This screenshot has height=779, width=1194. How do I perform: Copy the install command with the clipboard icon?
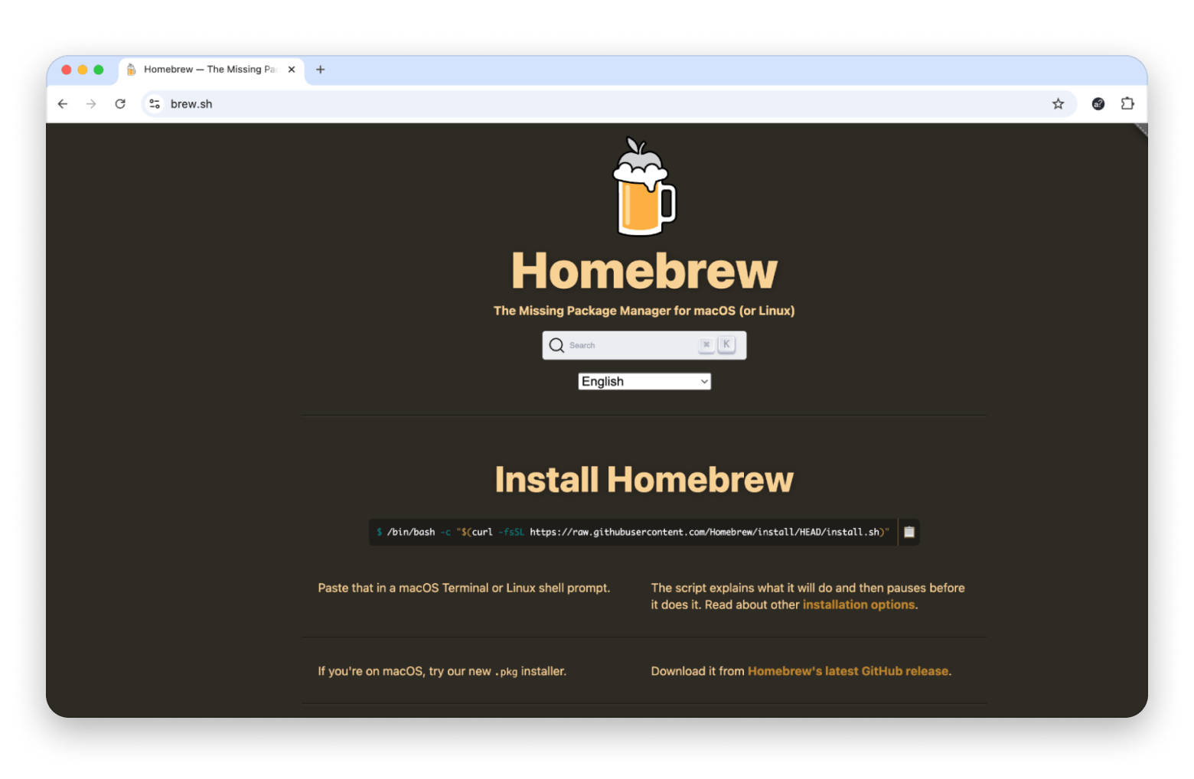(x=909, y=532)
